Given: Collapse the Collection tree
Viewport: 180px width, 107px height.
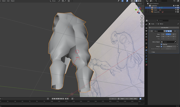Looking at the screenshot, I should [x=148, y=6].
